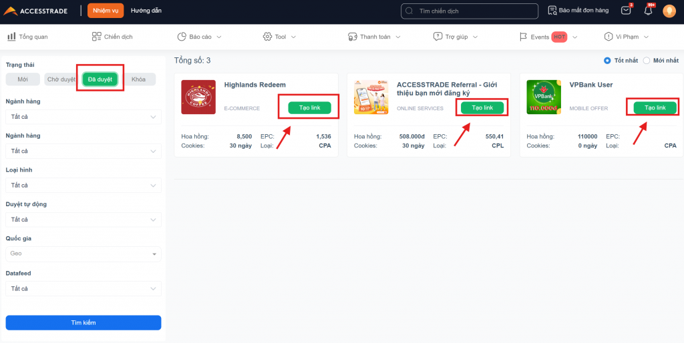Open ACCESSTRADE Referral campaign title
The image size is (684, 343).
(447, 89)
